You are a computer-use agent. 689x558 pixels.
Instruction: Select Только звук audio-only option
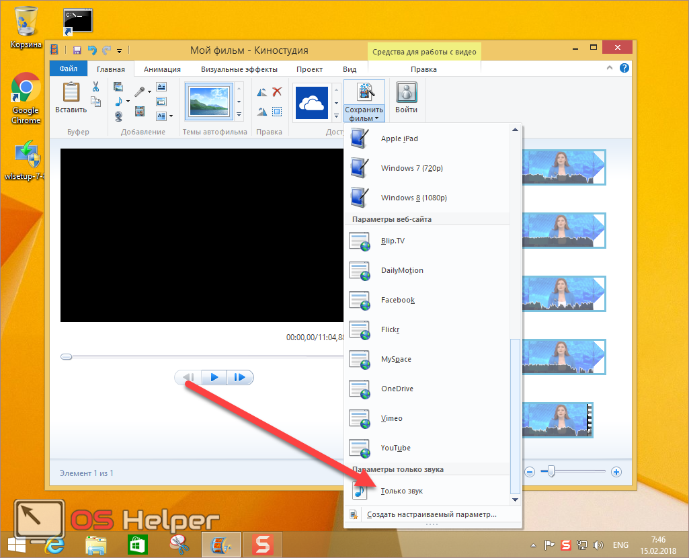click(401, 491)
